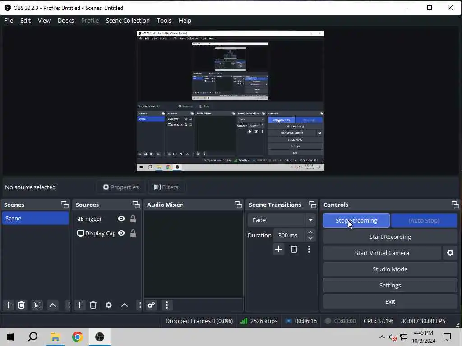Show hidden system tray icons chevron
462x346 pixels.
382,337
